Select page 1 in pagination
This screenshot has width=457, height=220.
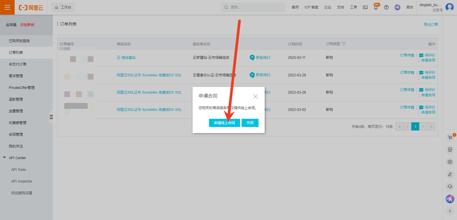click(x=415, y=126)
